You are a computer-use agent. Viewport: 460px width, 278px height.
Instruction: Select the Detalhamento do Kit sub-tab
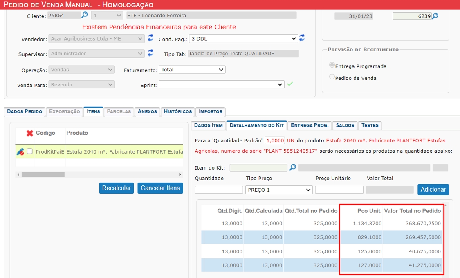[x=257, y=125]
